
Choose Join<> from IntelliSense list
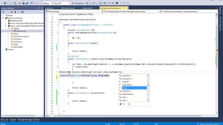tap(125, 97)
